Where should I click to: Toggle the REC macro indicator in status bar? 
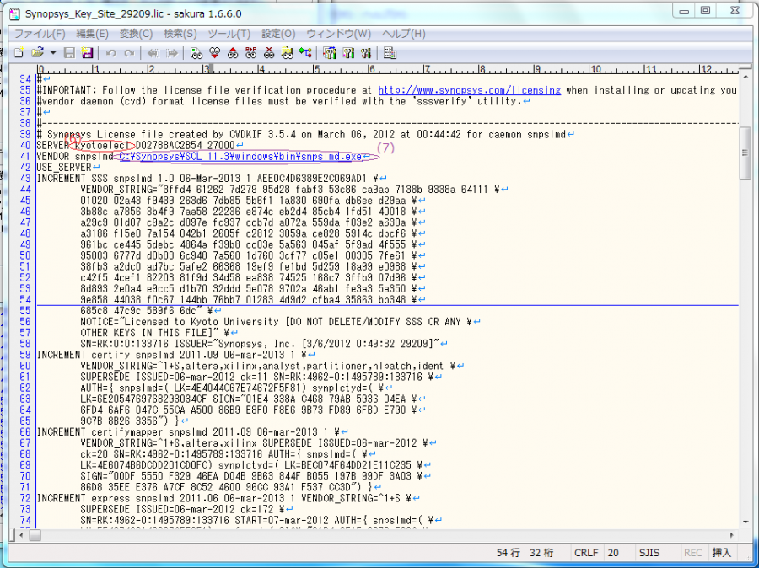pos(692,553)
